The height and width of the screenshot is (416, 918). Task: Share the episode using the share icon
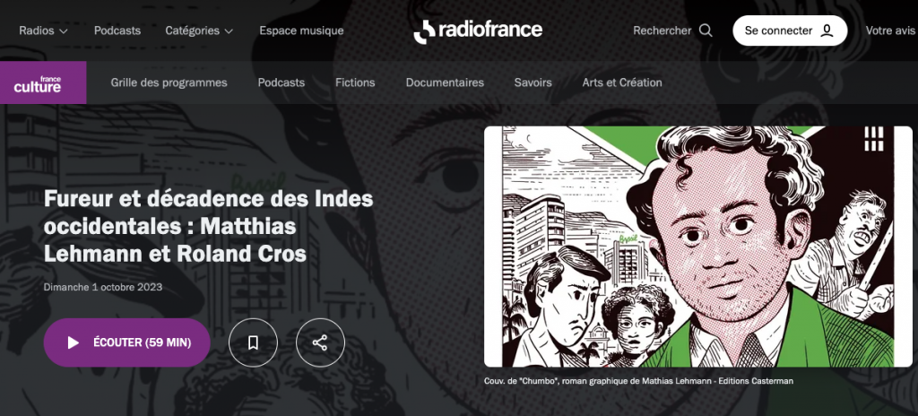(x=320, y=342)
